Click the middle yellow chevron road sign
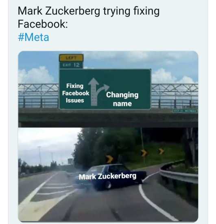 (144, 153)
